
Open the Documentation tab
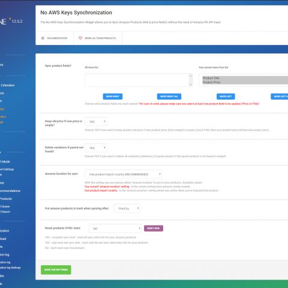tap(55, 38)
